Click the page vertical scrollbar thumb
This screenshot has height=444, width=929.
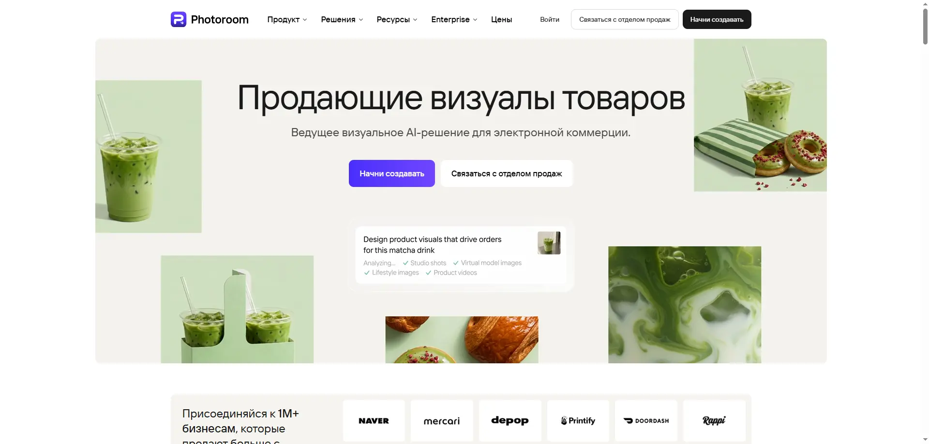click(925, 26)
